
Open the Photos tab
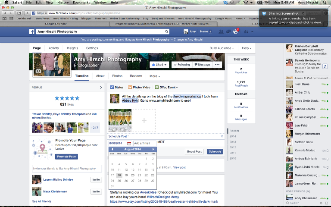[x=117, y=76]
